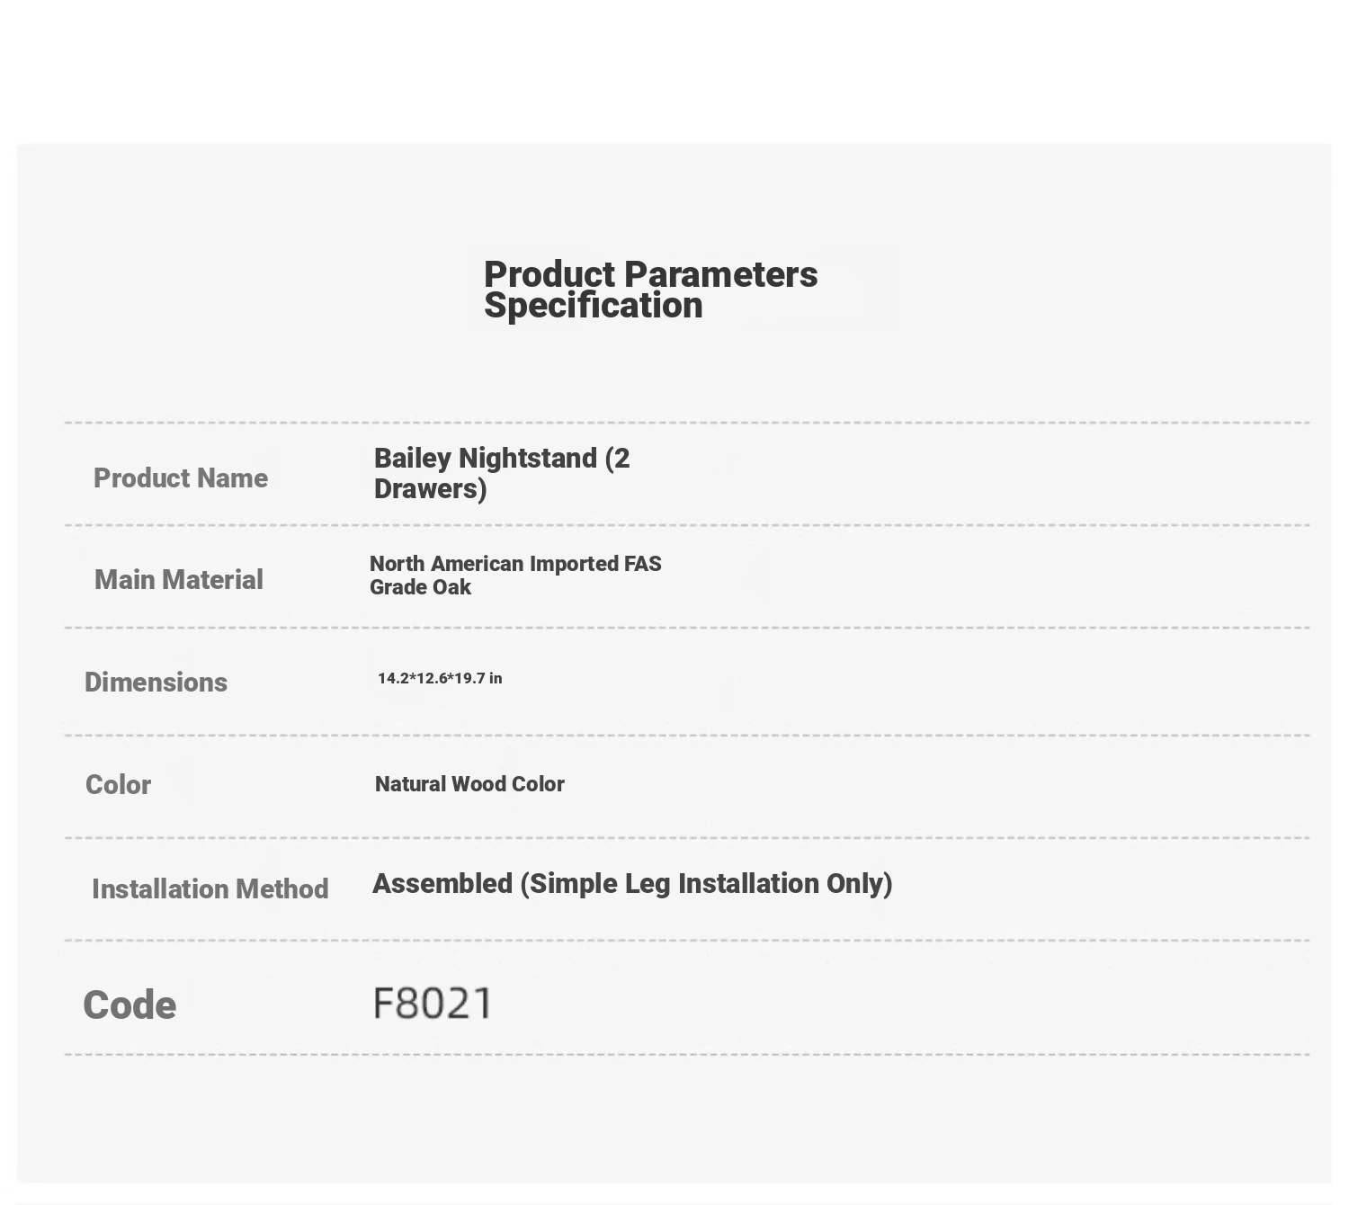Image resolution: width=1349 pixels, height=1205 pixels.
Task: Click the Code label
Action: pos(130,1005)
